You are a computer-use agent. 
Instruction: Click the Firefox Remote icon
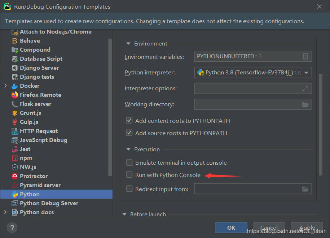[15, 95]
